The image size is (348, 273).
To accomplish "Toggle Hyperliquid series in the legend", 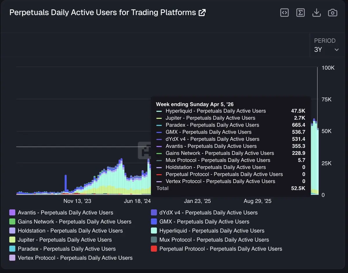I will point(212,231).
